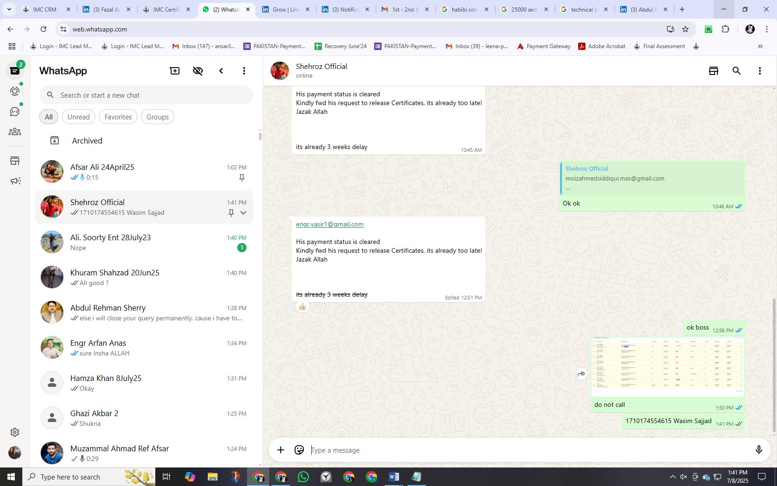Open the emoji picker
This screenshot has width=777, height=486.
tap(299, 450)
